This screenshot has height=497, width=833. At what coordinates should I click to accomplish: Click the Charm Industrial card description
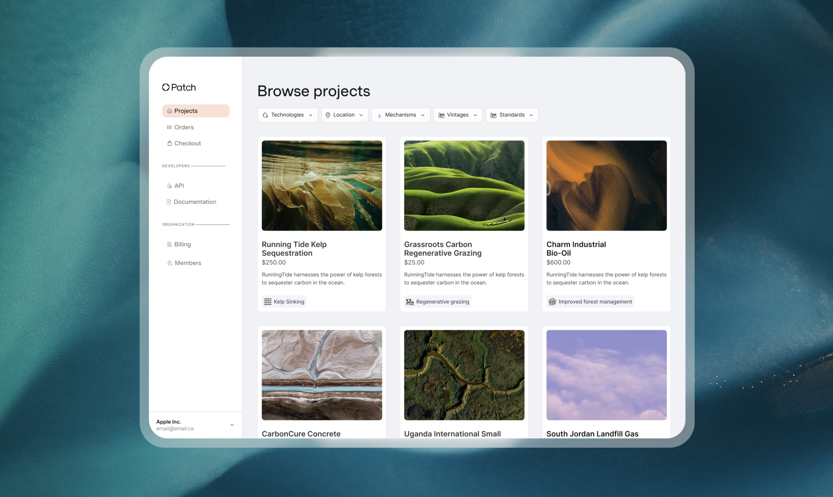point(607,279)
